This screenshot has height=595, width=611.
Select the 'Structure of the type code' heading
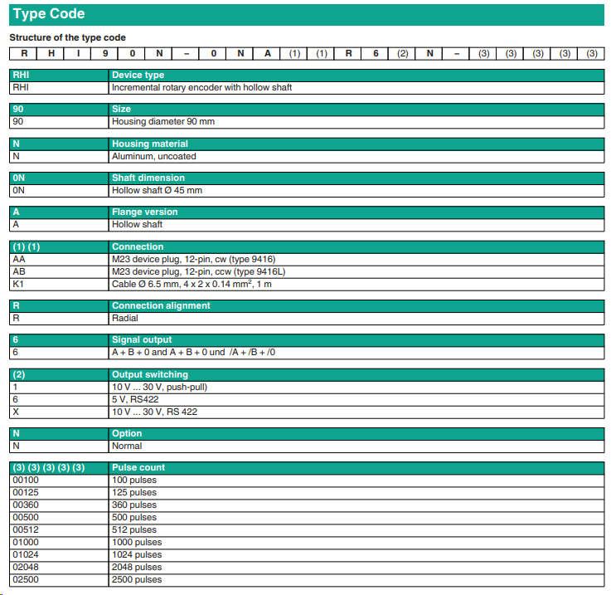pos(68,38)
